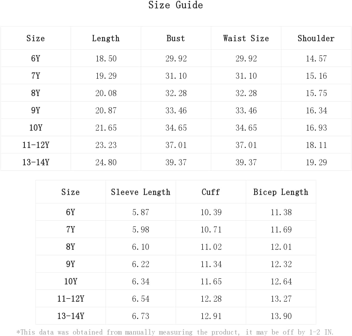Click the measurement disclaimer footnote
The image size is (352, 336).
pos(175,332)
